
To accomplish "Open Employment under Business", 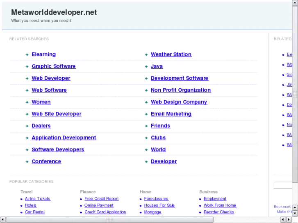I will (215, 199).
